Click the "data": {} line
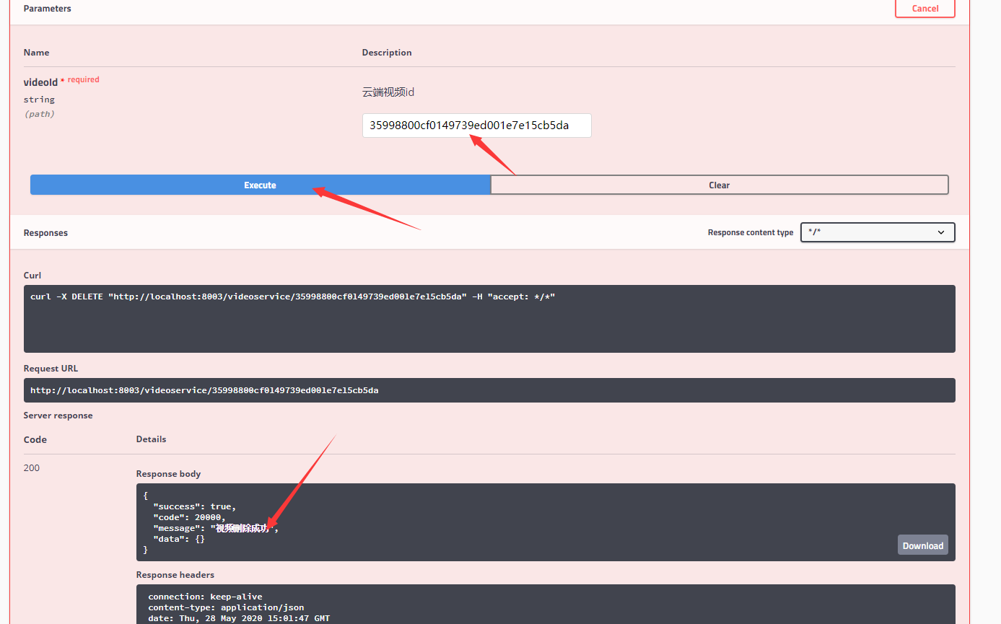The image size is (1001, 624). click(x=178, y=539)
